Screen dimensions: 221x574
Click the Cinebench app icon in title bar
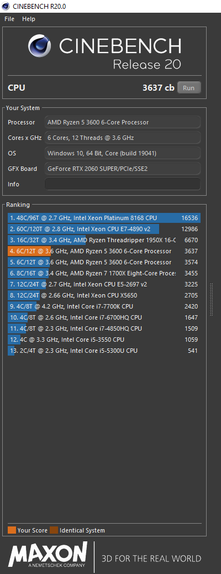click(x=6, y=6)
